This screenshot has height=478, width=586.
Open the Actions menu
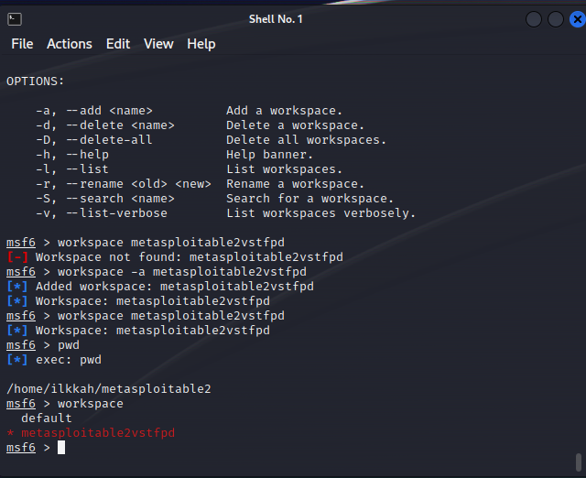[x=70, y=44]
